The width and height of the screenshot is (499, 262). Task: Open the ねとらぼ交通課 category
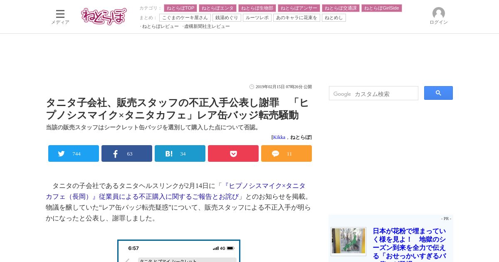click(x=341, y=8)
